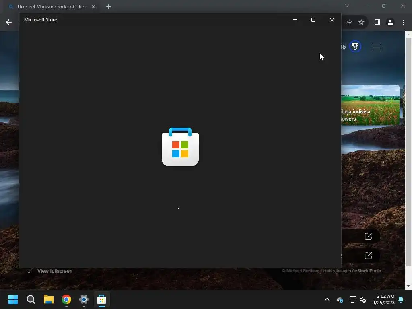The image size is (412, 309).
Task: Share this page from Chrome toolbar
Action: pyautogui.click(x=348, y=23)
